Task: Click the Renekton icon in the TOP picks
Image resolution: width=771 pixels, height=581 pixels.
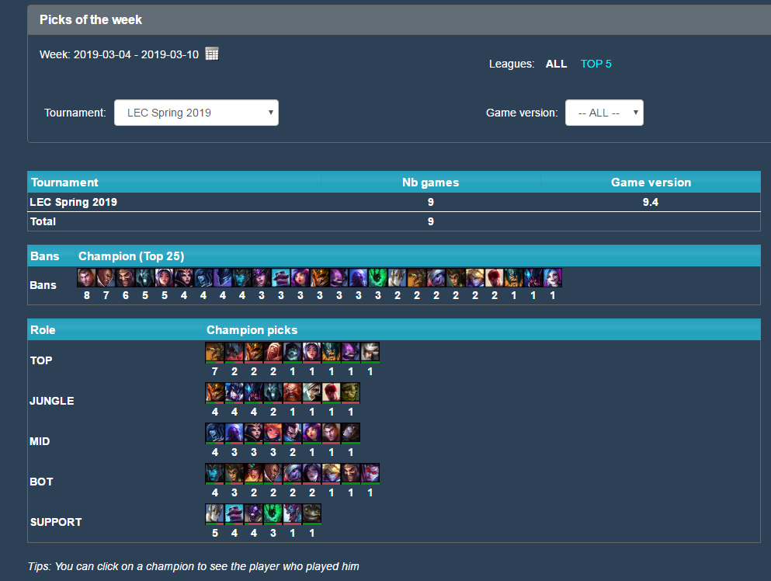Action: click(215, 352)
